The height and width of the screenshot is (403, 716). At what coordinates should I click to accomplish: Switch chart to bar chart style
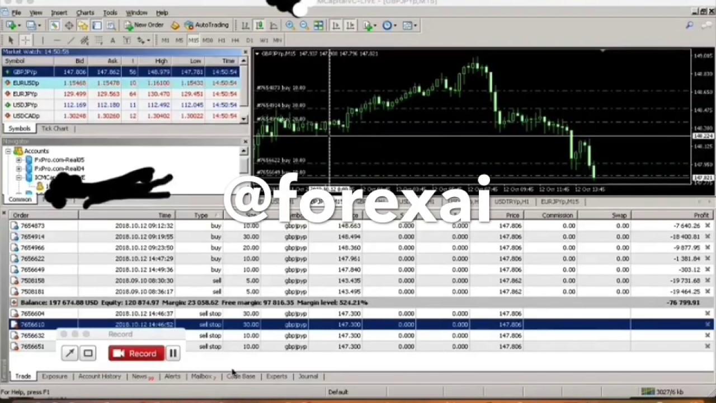245,25
